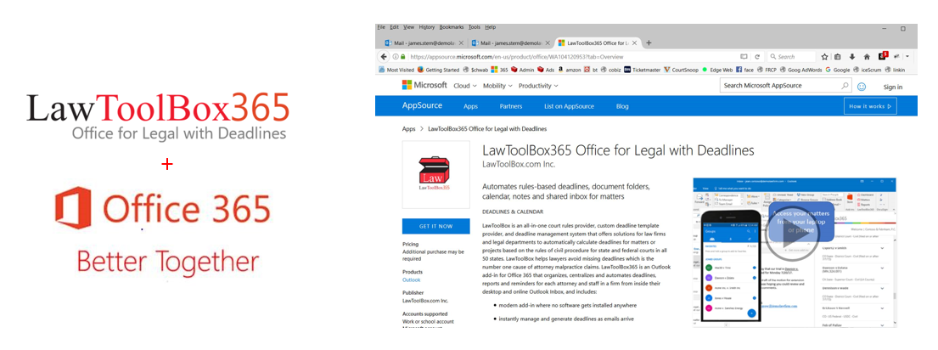
Task: Open the Partners navigation item
Action: 511,106
